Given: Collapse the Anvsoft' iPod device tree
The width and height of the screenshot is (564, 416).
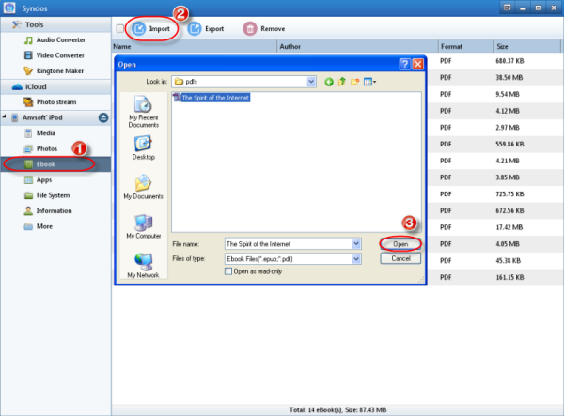Looking at the screenshot, I should pyautogui.click(x=5, y=116).
